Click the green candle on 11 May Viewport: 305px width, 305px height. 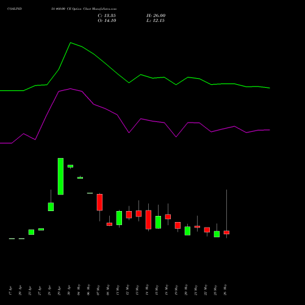pyautogui.click(x=119, y=218)
